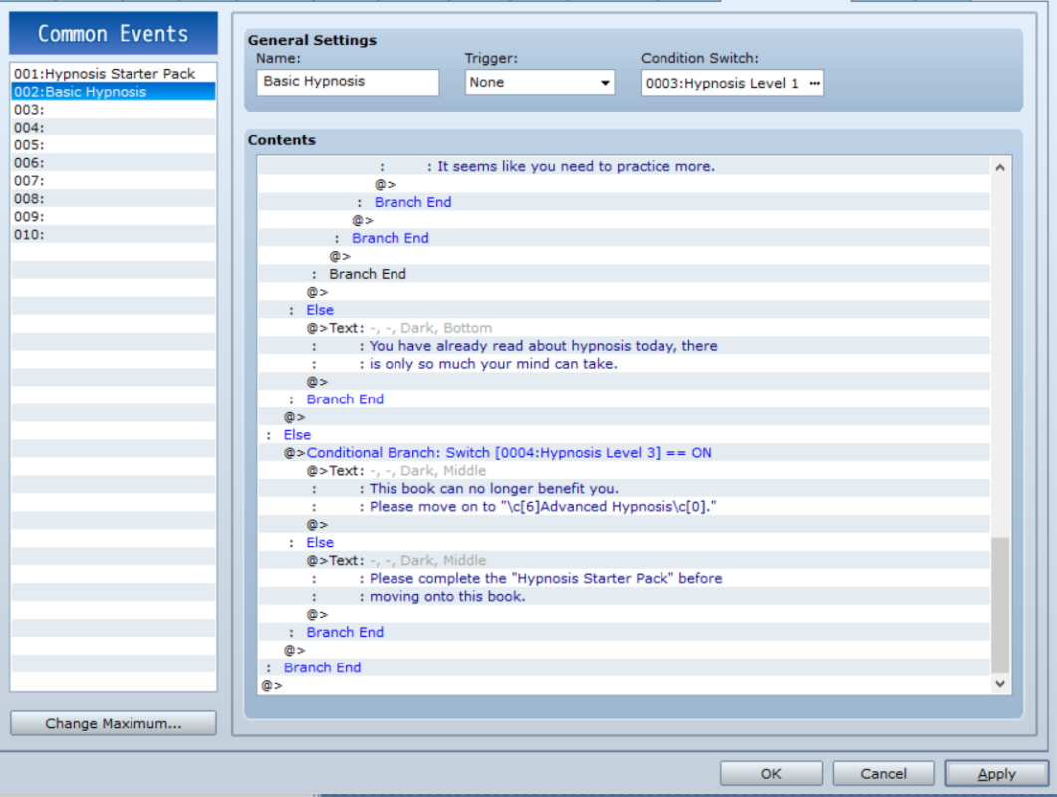This screenshot has width=1057, height=797.
Task: Click the Change Maximum... button
Action: (114, 723)
